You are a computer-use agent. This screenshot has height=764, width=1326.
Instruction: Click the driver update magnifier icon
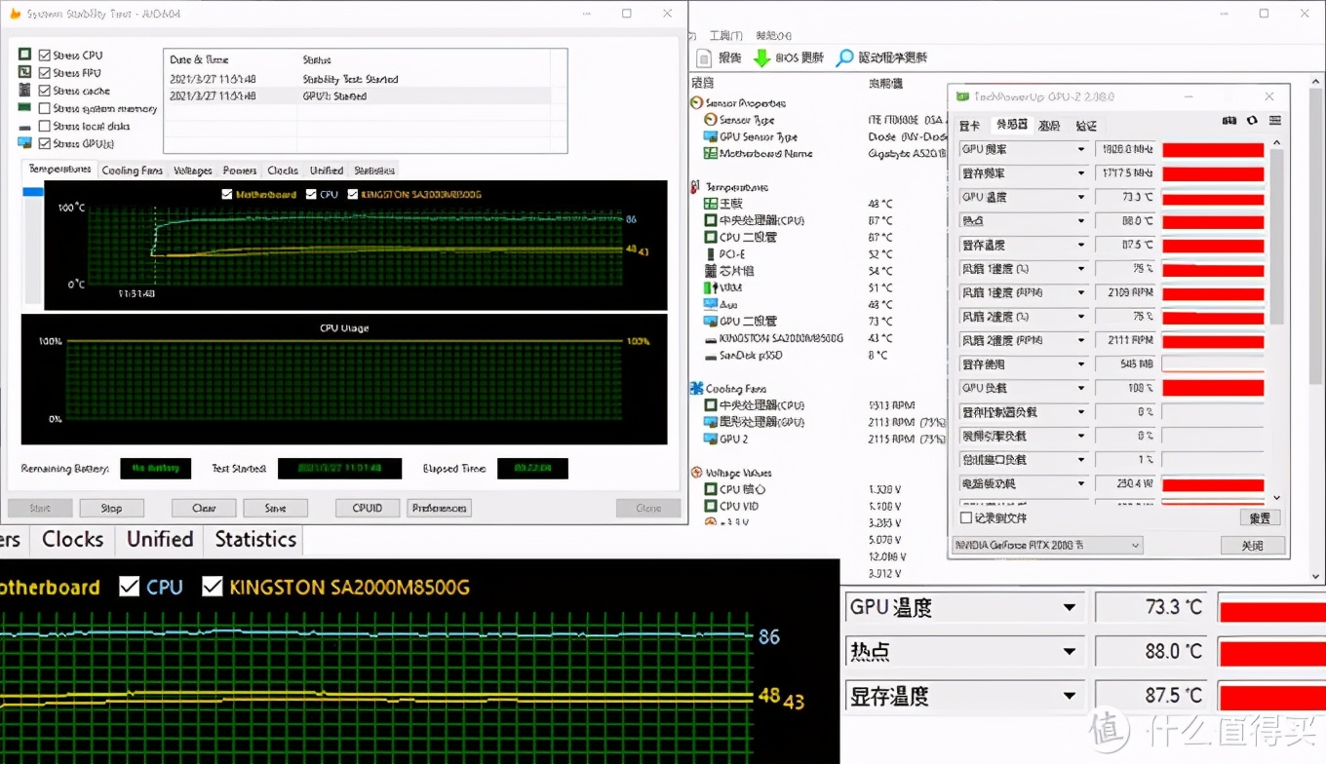pos(845,58)
